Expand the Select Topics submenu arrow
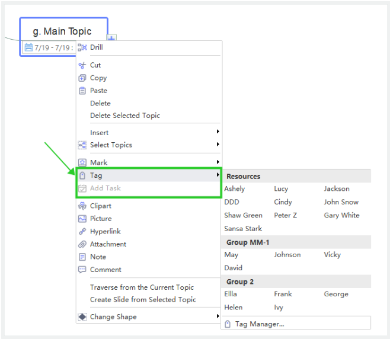 (218, 144)
